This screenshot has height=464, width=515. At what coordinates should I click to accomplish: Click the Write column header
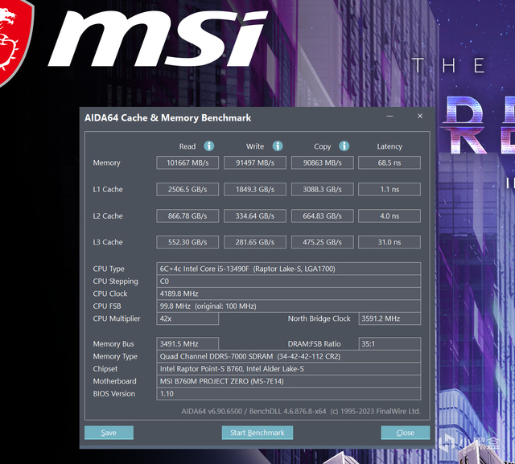click(x=255, y=146)
